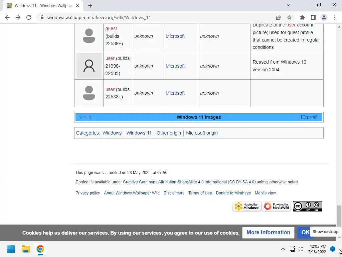Open the Microsoft origin category
This screenshot has width=342, height=257.
[202, 133]
